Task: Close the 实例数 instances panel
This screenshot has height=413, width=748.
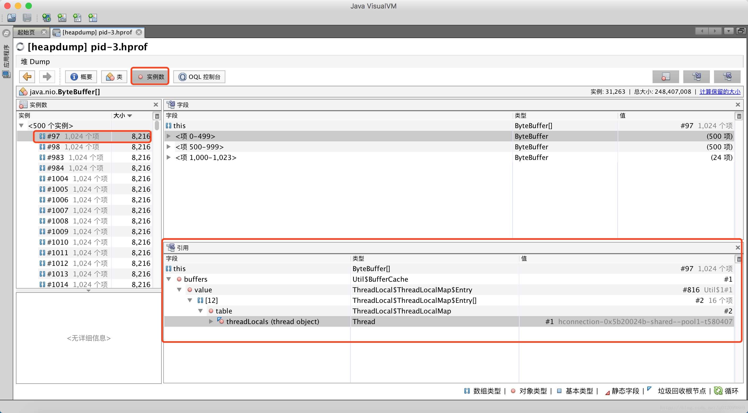Action: click(156, 104)
